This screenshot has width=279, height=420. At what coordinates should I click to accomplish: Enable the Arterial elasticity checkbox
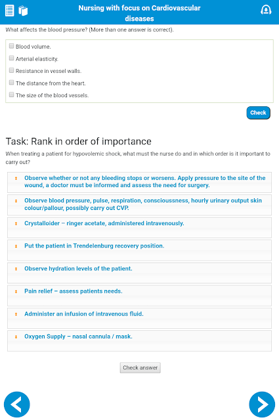pos(12,58)
